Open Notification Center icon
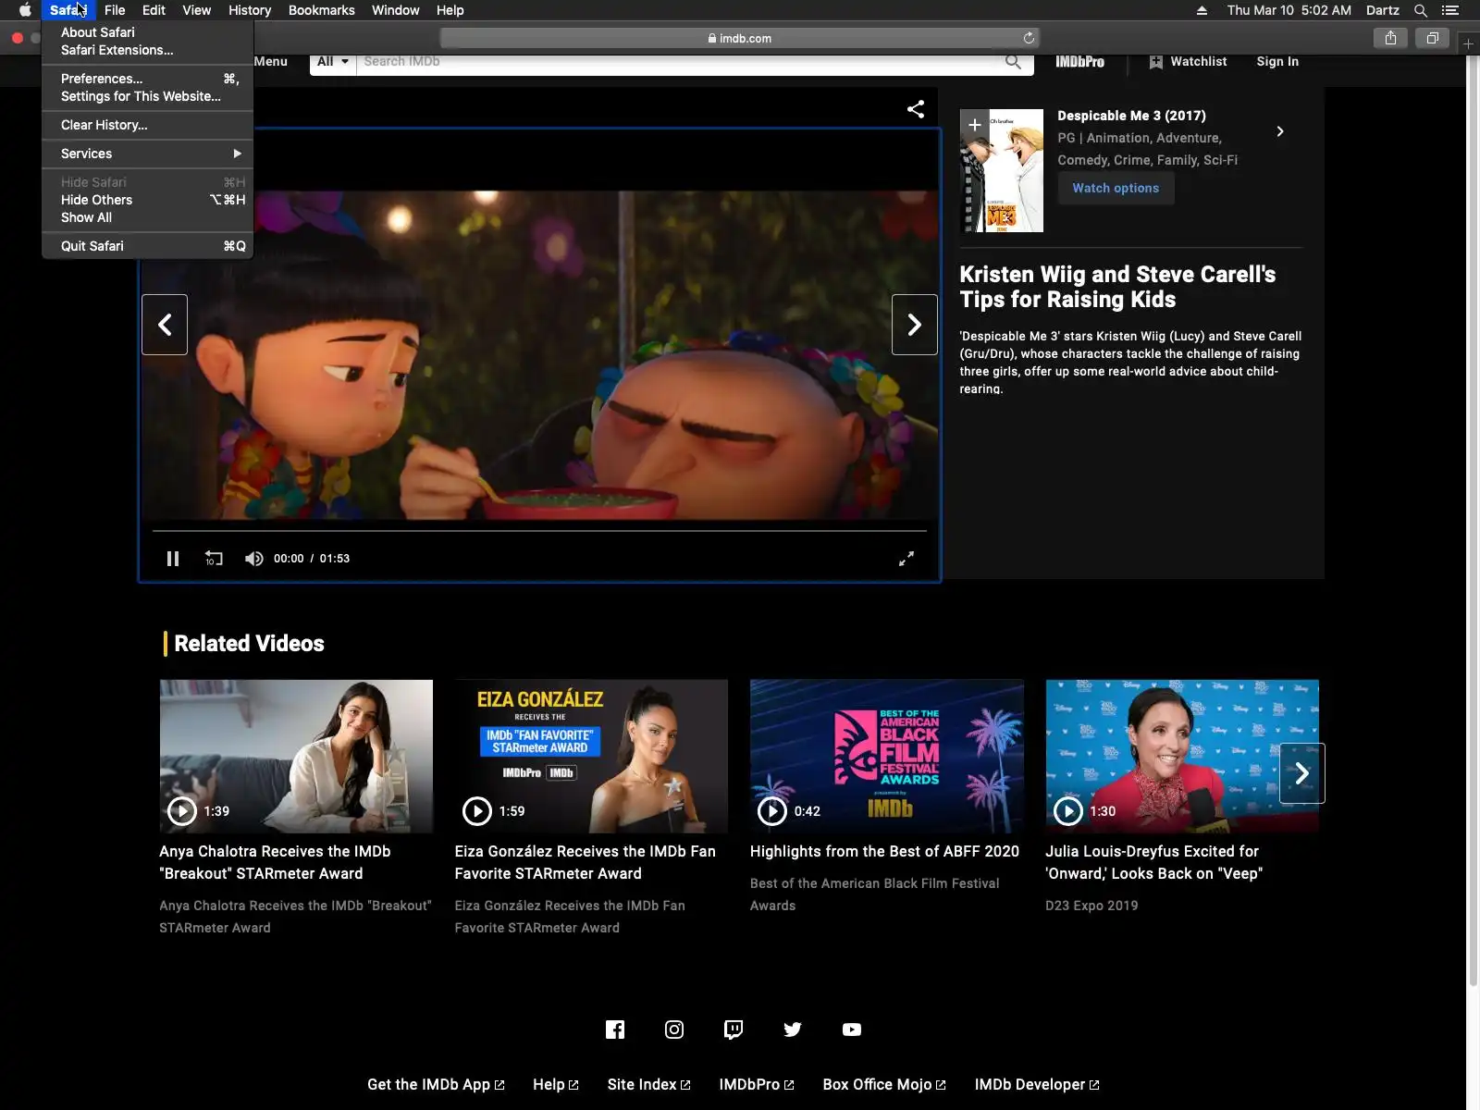The height and width of the screenshot is (1110, 1480). pos(1449,10)
